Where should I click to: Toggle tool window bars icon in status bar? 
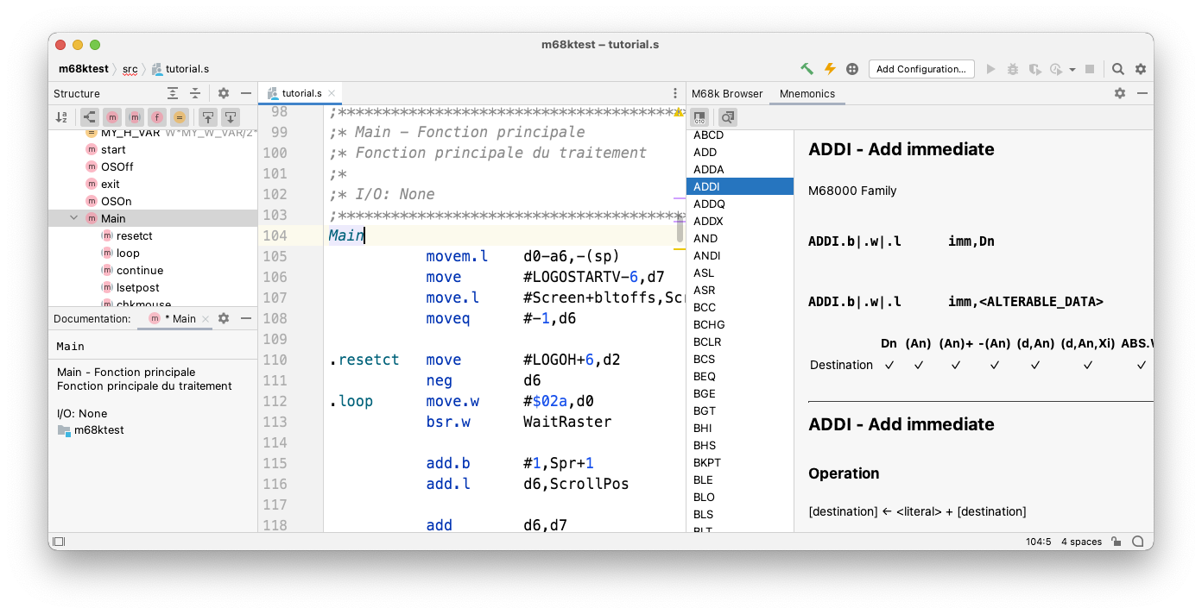click(x=59, y=542)
